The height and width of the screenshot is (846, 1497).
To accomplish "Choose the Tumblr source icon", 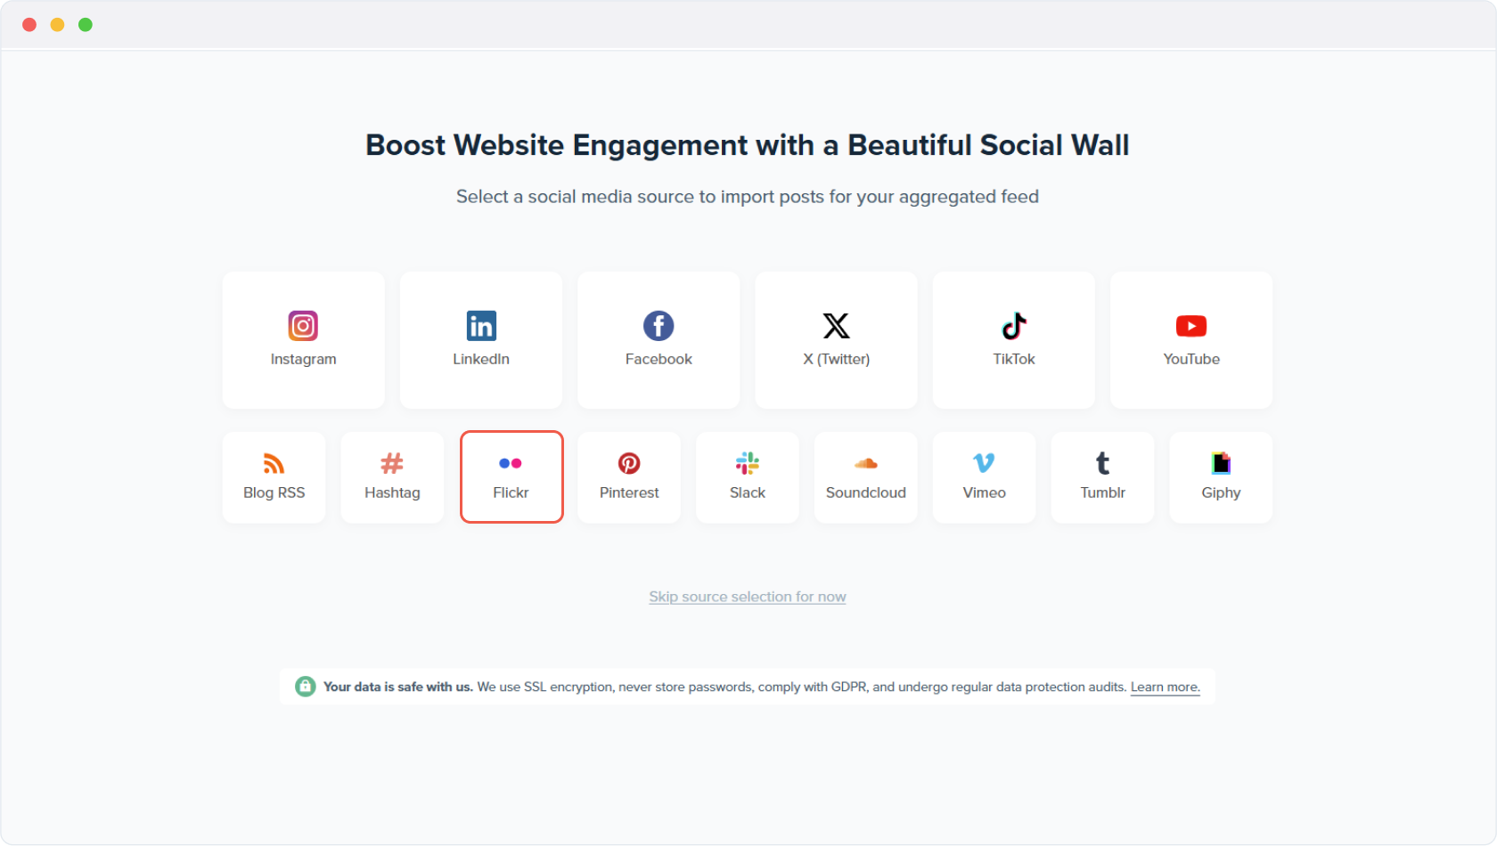I will pyautogui.click(x=1102, y=463).
